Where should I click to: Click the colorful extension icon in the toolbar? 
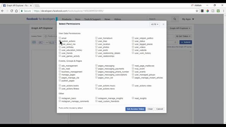208,11
